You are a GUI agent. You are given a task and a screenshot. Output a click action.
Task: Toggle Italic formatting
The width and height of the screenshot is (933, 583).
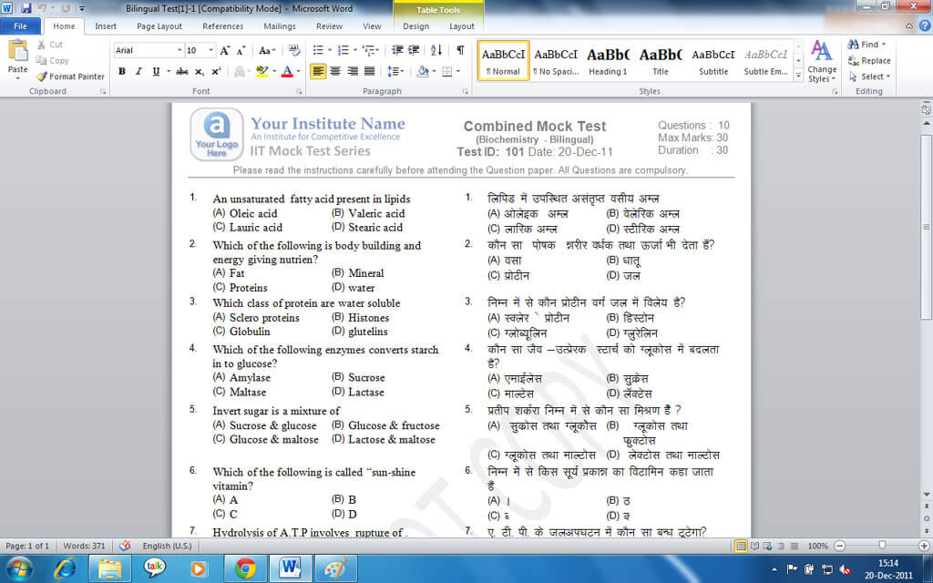click(x=138, y=71)
